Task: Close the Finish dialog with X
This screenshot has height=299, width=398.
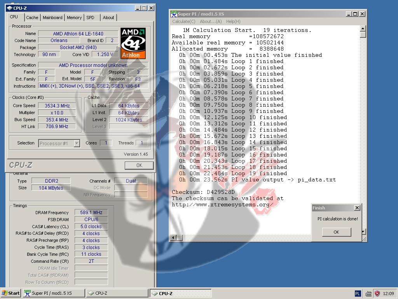Action: click(x=357, y=208)
